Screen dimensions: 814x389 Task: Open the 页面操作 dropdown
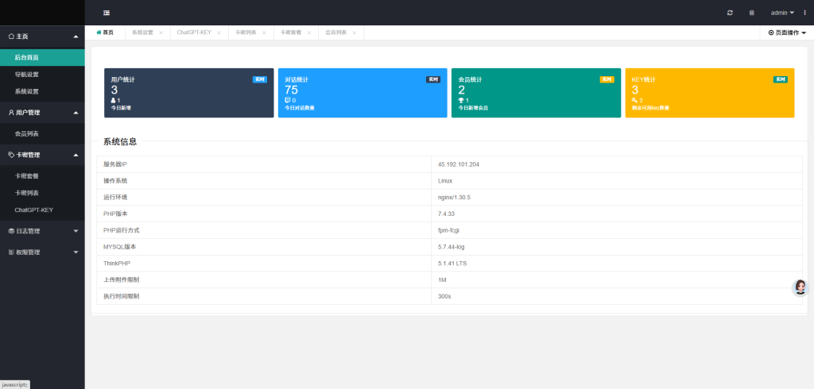point(787,33)
